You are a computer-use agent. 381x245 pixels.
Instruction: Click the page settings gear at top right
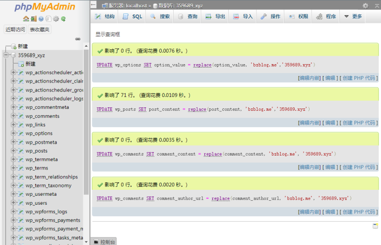366,5
